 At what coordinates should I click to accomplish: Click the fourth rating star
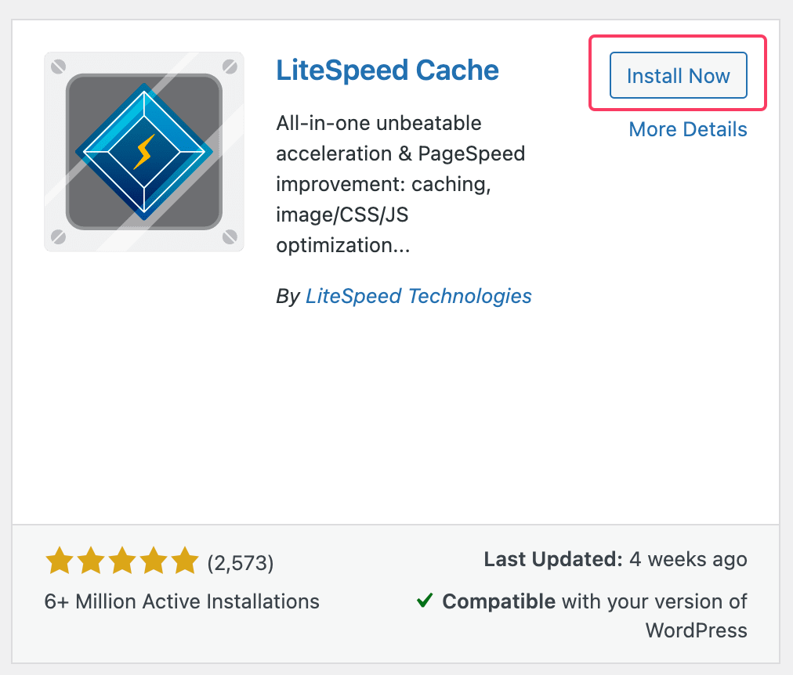[x=154, y=561]
